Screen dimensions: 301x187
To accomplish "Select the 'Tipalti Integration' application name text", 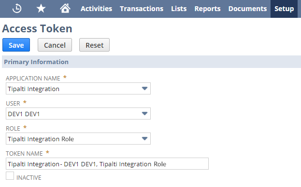I will pyautogui.click(x=34, y=89).
